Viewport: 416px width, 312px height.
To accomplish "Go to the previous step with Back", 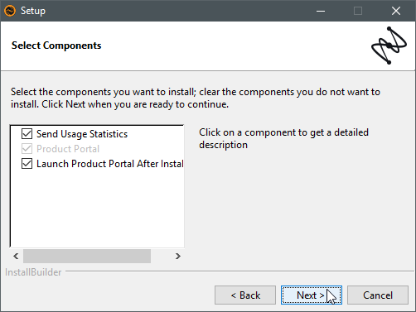I will coord(245,295).
